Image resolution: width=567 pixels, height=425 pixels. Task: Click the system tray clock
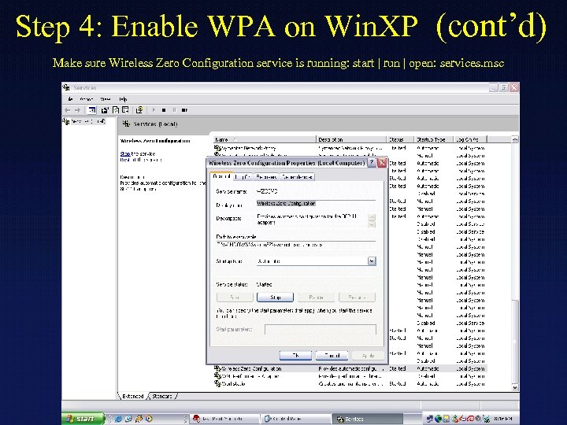coord(503,419)
